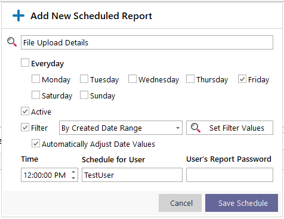
Task: Tick the Sunday checkbox
Action: [84, 95]
